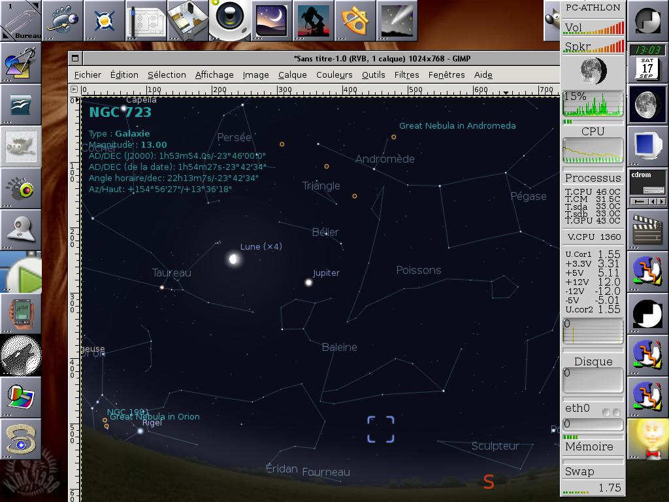Open the gray webcam dock icon
Viewport: 669px width, 502px height.
click(x=20, y=229)
